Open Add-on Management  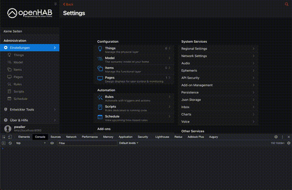[x=218, y=85]
